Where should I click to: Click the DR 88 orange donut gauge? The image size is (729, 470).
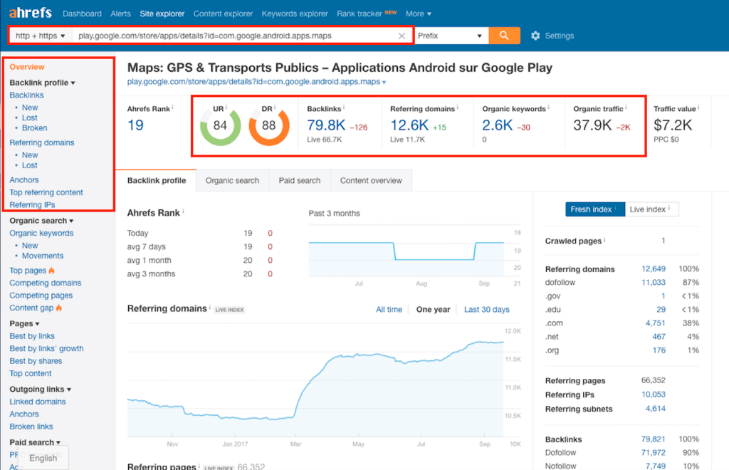pos(268,126)
